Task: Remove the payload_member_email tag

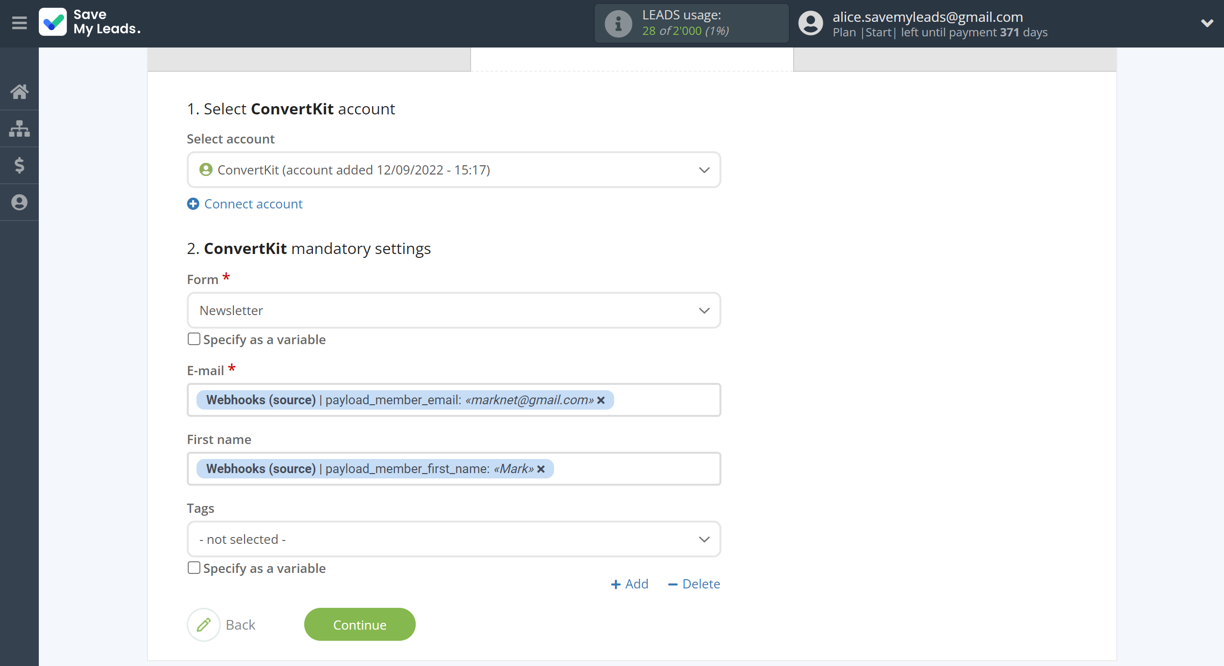Action: [x=601, y=400]
